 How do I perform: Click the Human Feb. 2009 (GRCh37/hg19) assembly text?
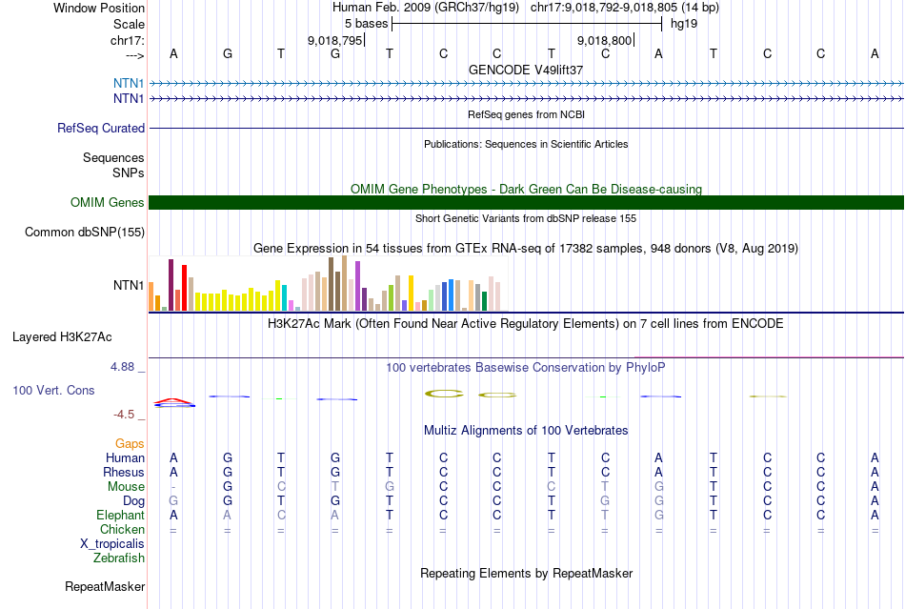click(x=426, y=8)
